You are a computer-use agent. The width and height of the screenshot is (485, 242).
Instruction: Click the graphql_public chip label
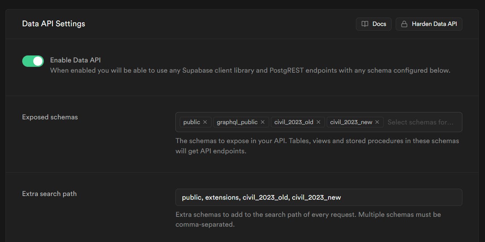point(237,122)
